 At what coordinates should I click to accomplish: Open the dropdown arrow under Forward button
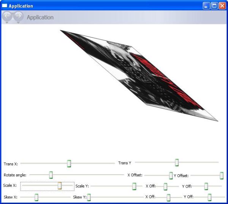tap(18, 23)
